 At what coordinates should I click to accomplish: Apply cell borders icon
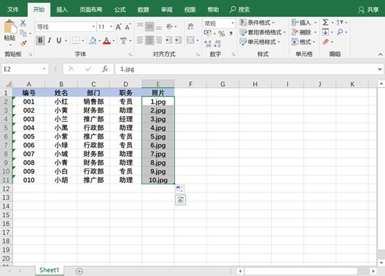tap(76, 40)
